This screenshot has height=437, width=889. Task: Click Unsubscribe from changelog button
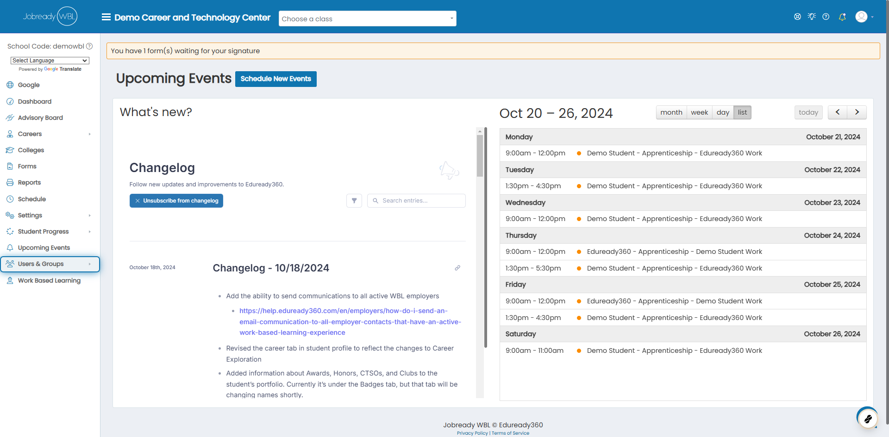click(176, 201)
